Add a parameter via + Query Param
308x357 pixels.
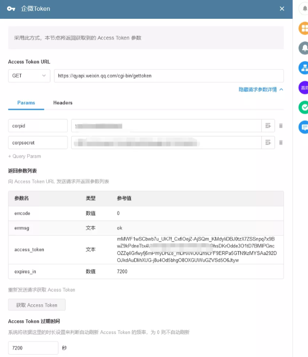tap(24, 156)
